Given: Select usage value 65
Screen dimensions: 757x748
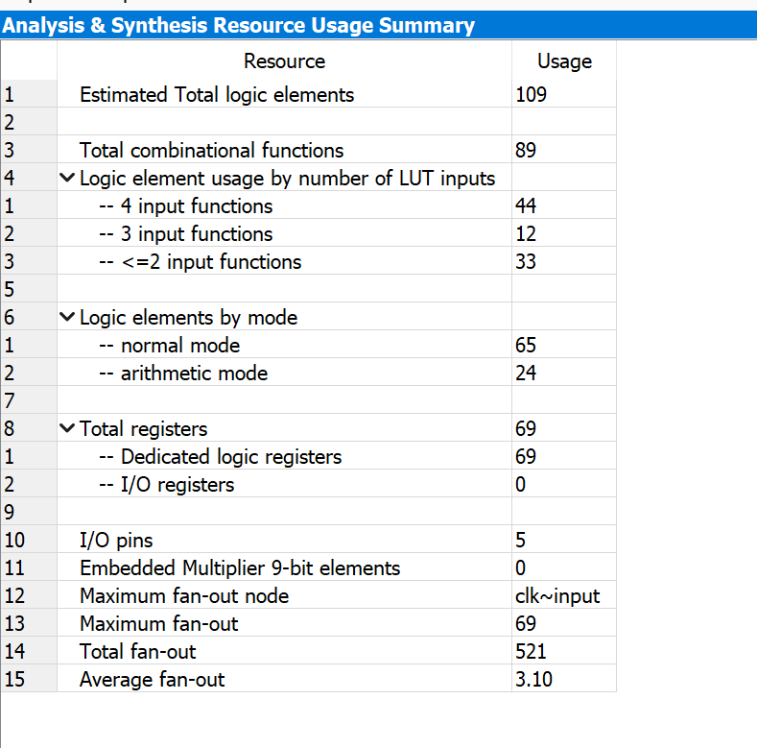Looking at the screenshot, I should point(525,345).
